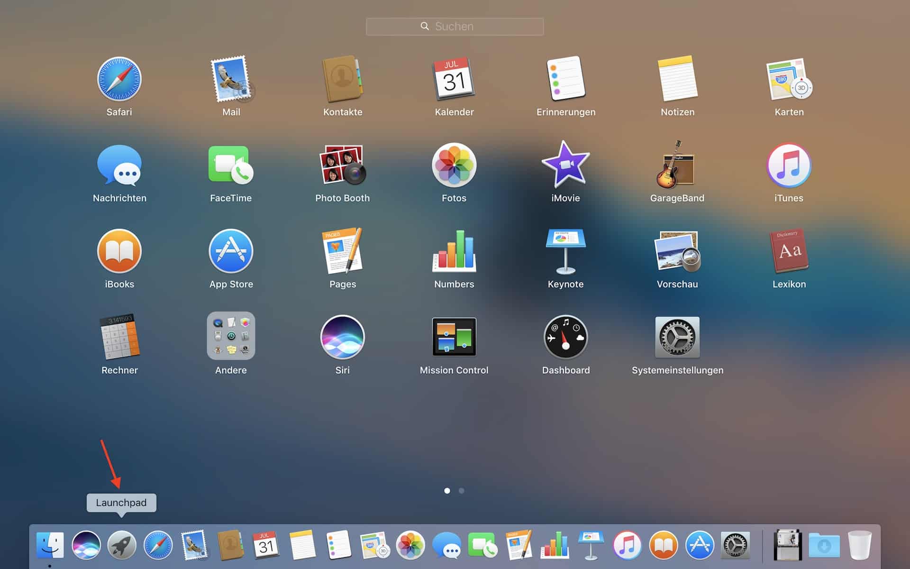Open Kontakte address book in the Dock
Screen dimensions: 910x569
(x=230, y=545)
